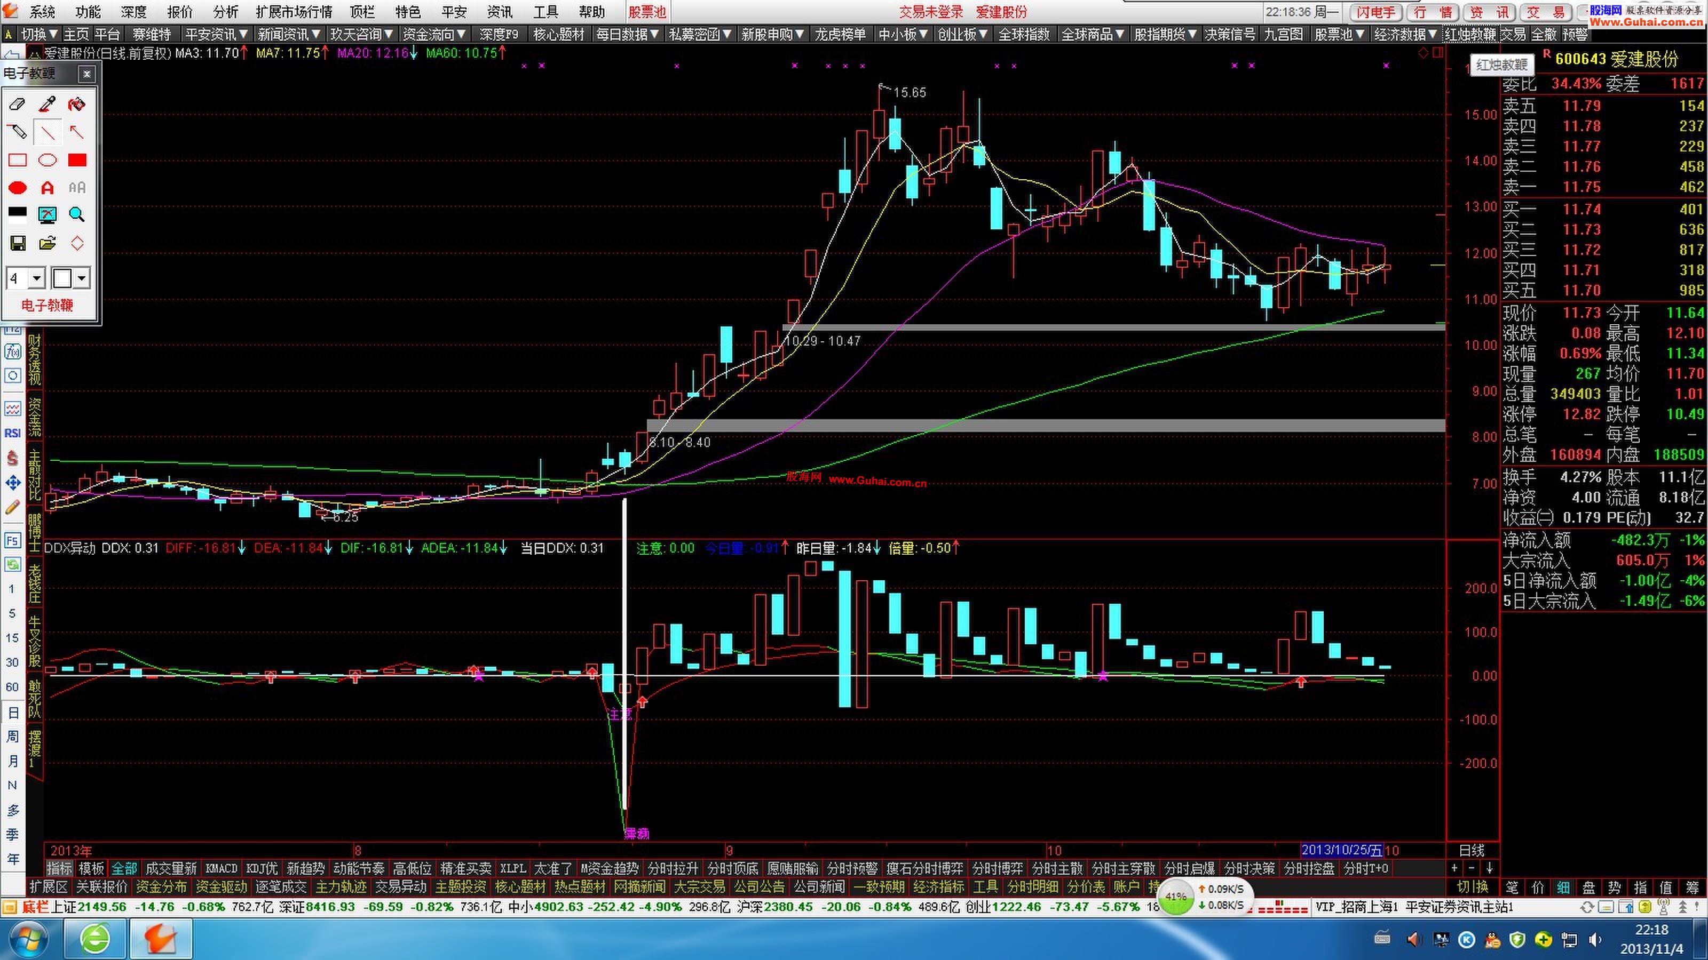Select the filled red ellipse tool
Image resolution: width=1708 pixels, height=960 pixels.
click(17, 188)
